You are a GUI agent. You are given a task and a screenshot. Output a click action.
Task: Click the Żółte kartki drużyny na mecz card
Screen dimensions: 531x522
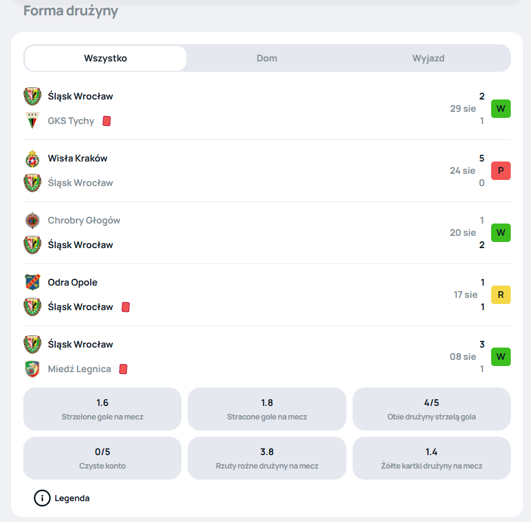pos(432,458)
